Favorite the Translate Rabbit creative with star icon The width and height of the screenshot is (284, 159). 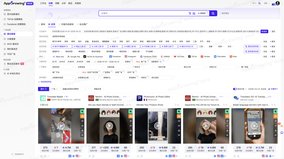tap(82, 121)
